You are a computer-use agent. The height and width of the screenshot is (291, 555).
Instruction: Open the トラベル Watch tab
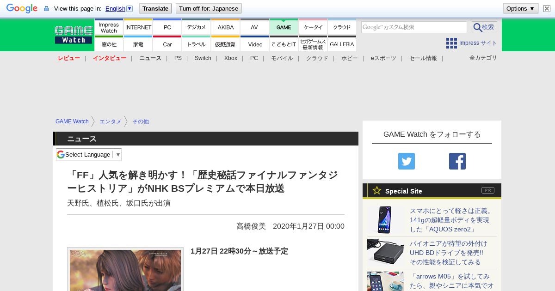point(197,44)
